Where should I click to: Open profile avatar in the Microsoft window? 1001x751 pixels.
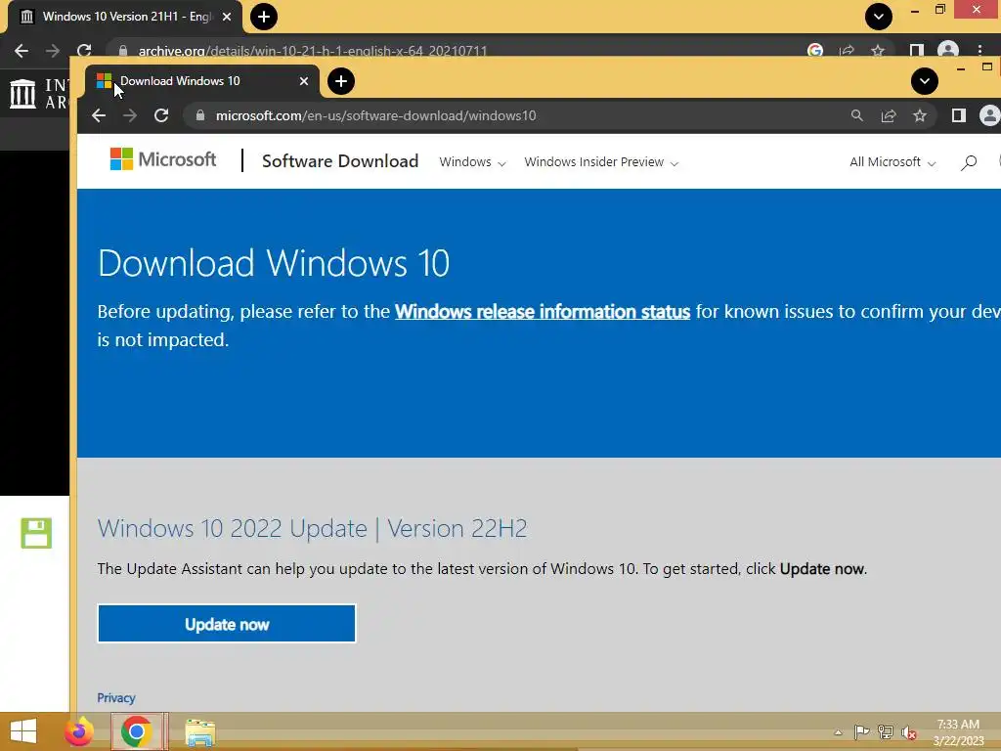(x=989, y=115)
